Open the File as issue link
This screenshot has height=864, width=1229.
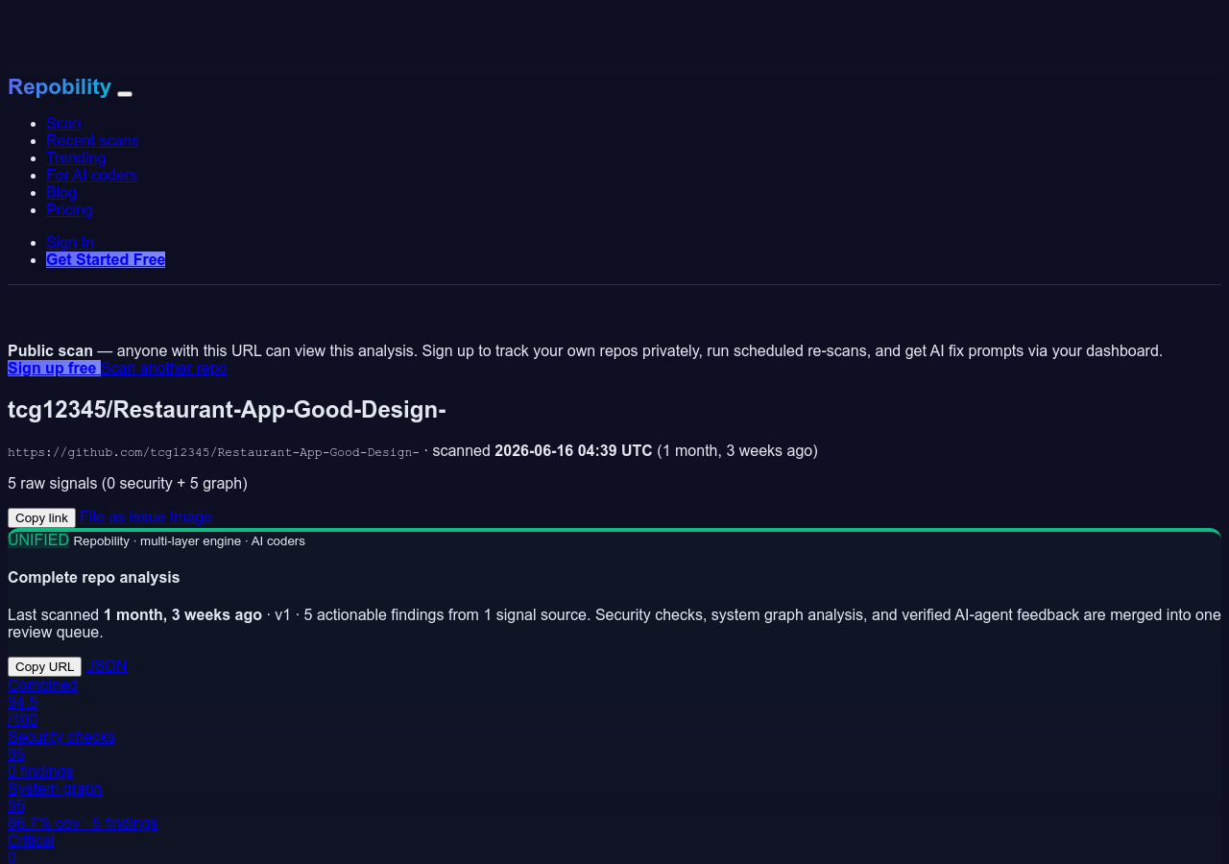(123, 516)
